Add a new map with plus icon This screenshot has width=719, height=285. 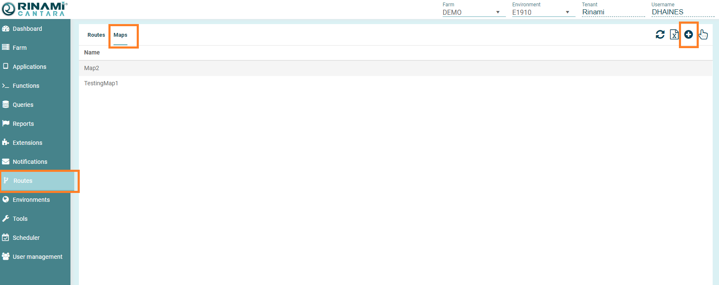pos(688,35)
